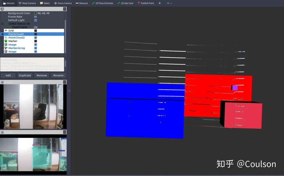Viewport: 284px width, 176px height.
Task: Click the lower Image panel icon
Action: point(2,132)
